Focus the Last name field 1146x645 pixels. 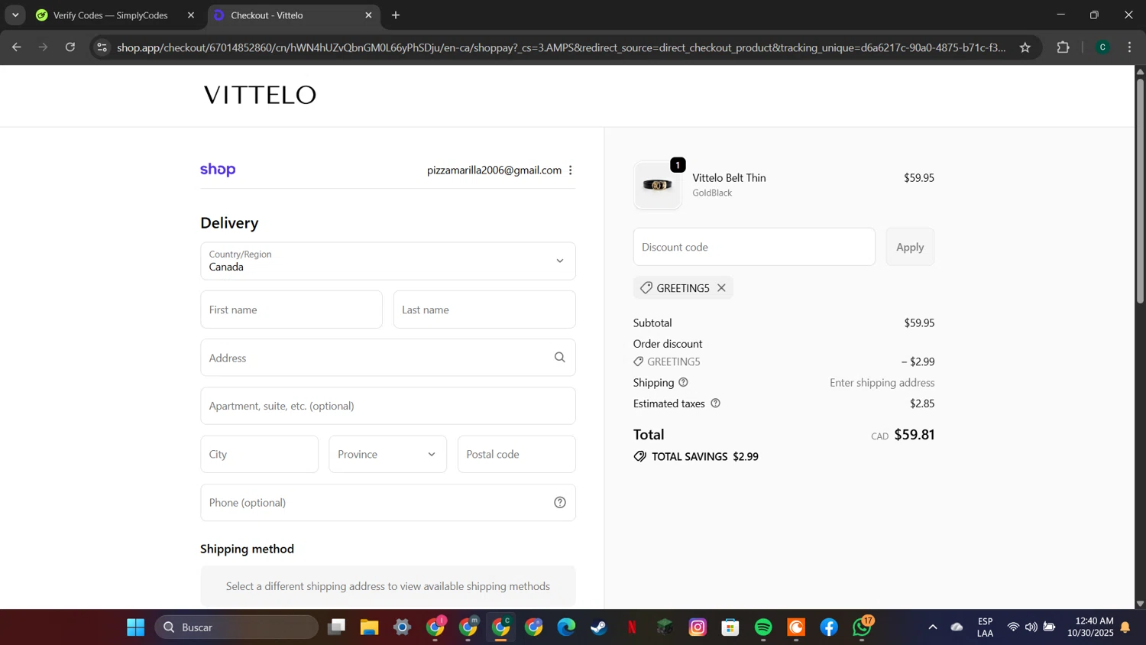(x=484, y=310)
